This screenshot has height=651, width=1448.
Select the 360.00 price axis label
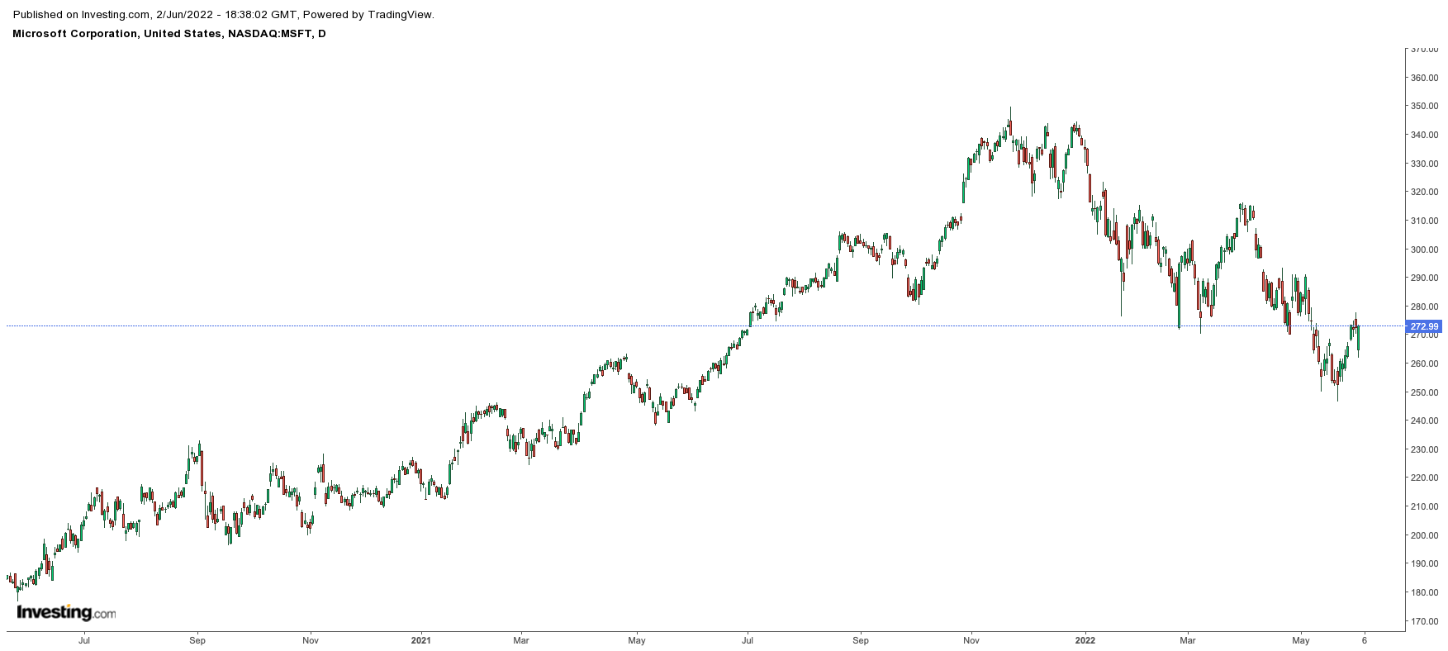[1425, 78]
